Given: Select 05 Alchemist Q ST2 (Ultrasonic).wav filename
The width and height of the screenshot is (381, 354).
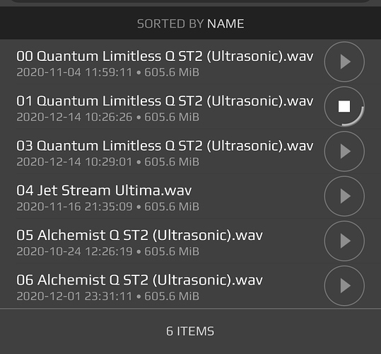Looking at the screenshot, I should (139, 236).
